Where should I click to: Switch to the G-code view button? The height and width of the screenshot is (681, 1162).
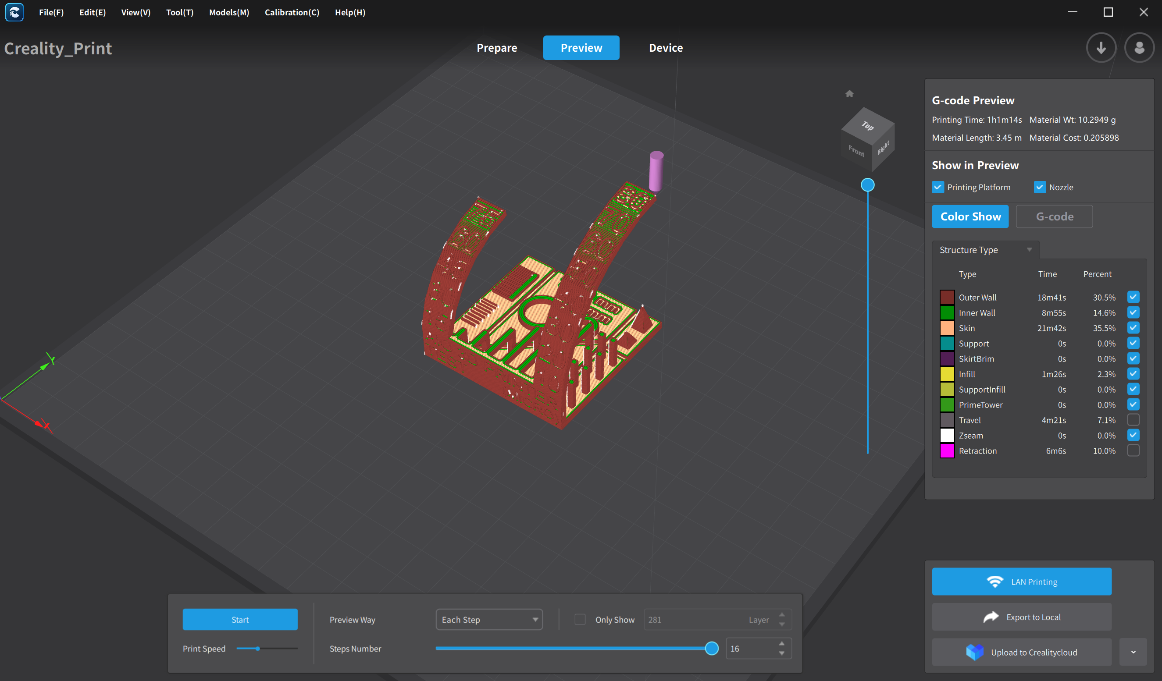coord(1054,216)
